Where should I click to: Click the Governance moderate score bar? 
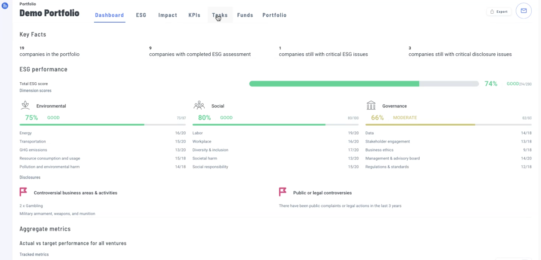448,124
